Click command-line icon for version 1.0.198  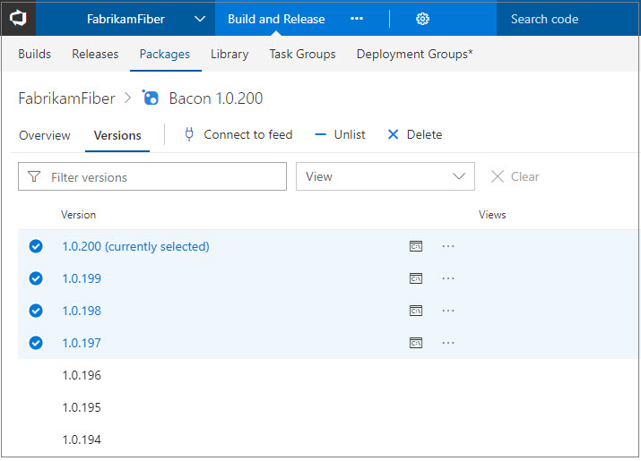416,311
